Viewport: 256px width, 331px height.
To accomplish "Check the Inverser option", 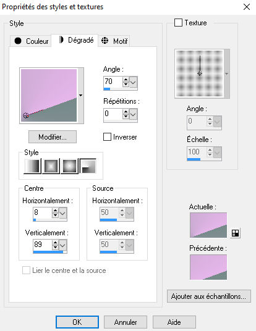I will click(107, 137).
